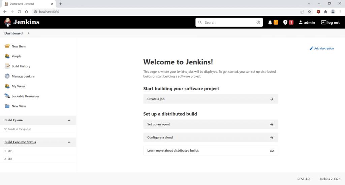Click the security warning shield icon

pos(285,22)
